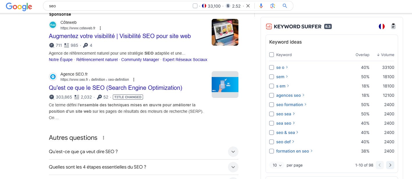
Task: Open the 'sea seo' keyword arrow
Action: coord(294,123)
